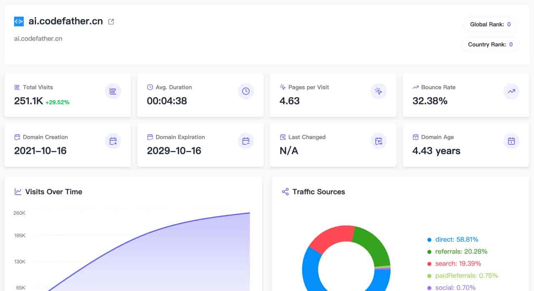Click the Last Changed round calendar icon
The width and height of the screenshot is (534, 291).
click(378, 141)
